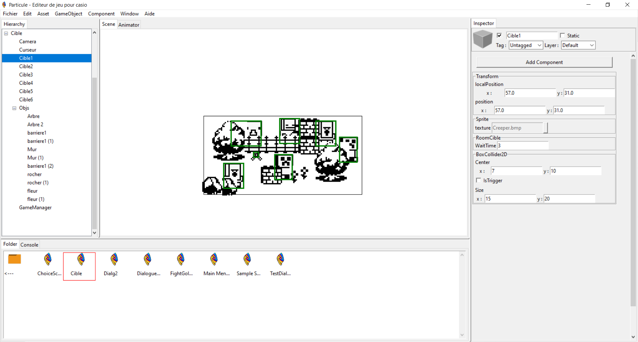This screenshot has height=342, width=638.
Task: Click the WaitTime input field
Action: point(523,145)
